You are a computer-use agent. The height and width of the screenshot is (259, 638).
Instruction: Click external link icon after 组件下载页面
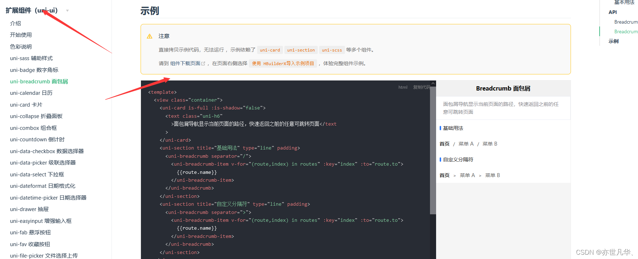(x=203, y=64)
